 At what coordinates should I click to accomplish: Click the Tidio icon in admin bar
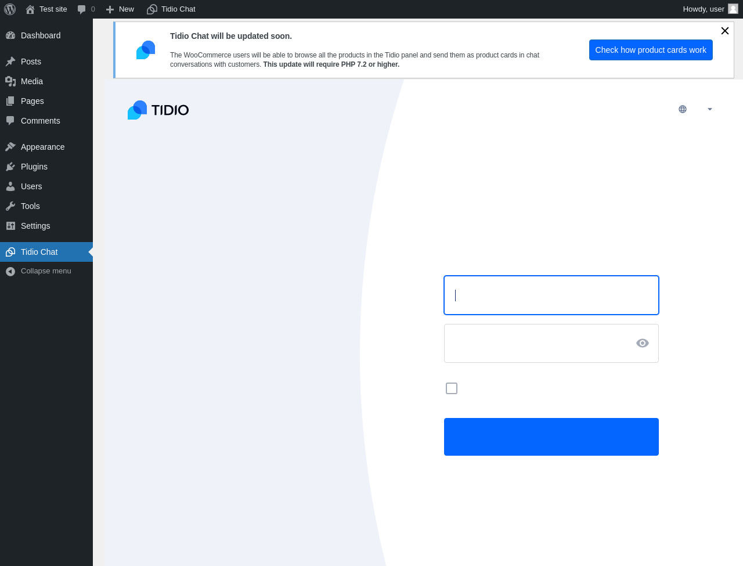(x=152, y=9)
